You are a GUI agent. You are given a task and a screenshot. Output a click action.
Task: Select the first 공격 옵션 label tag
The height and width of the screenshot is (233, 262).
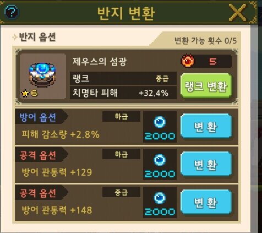[41, 154]
